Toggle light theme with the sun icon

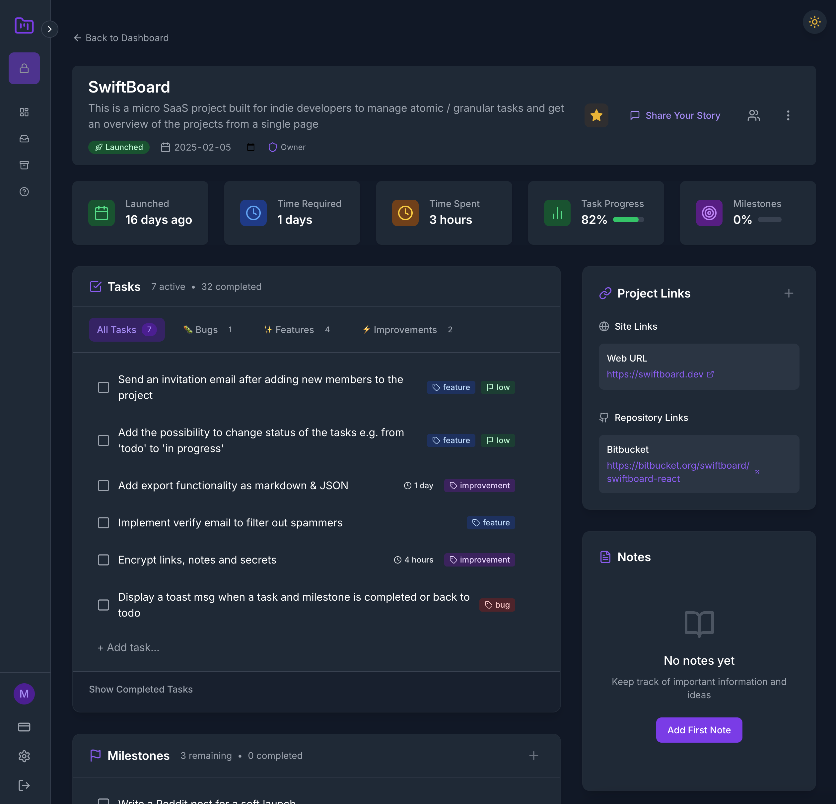pyautogui.click(x=814, y=22)
